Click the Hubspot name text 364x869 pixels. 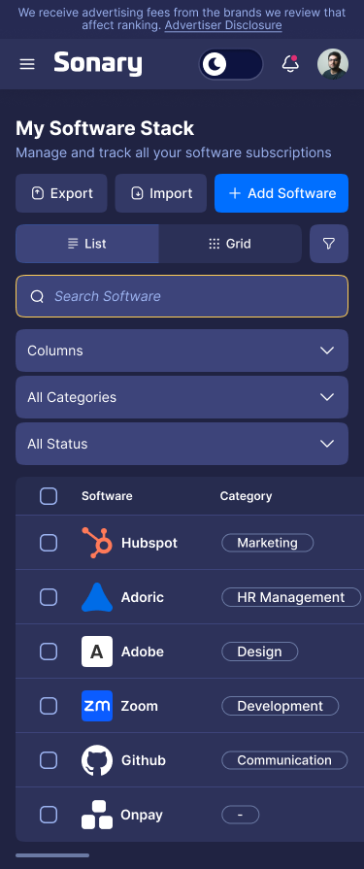(x=149, y=543)
